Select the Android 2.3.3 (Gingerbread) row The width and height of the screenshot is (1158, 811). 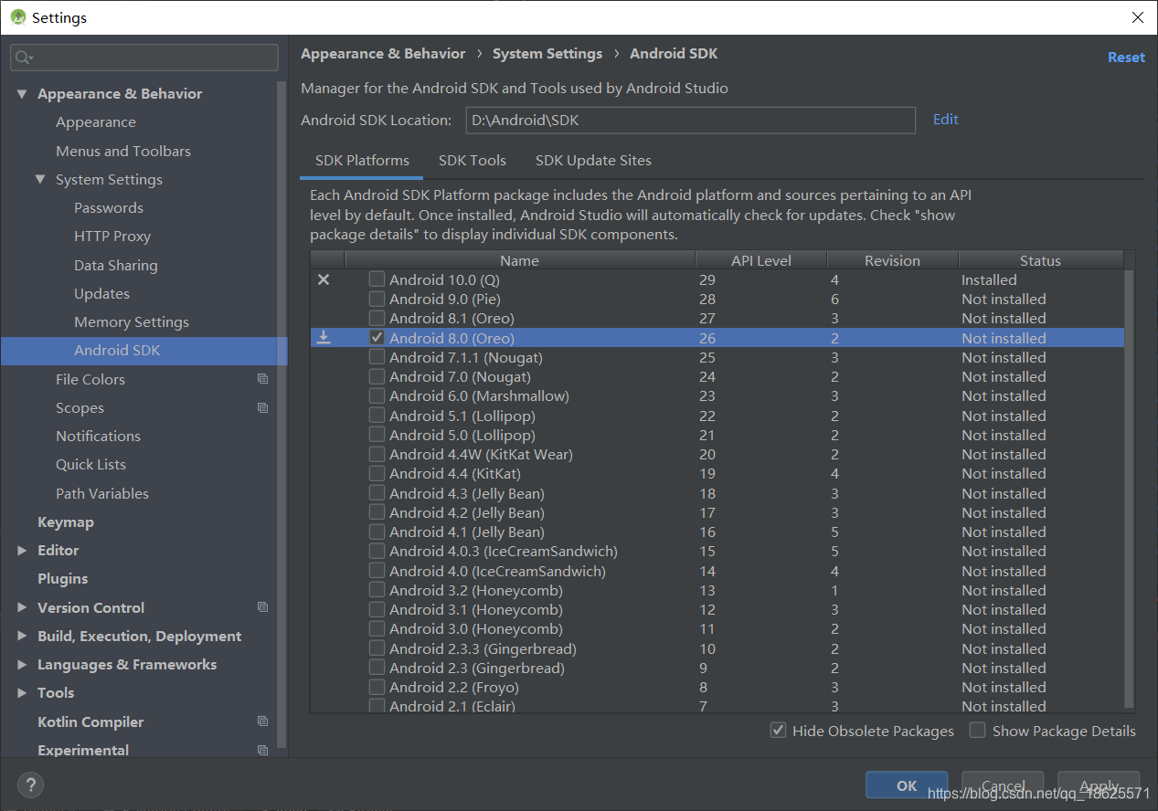click(717, 648)
